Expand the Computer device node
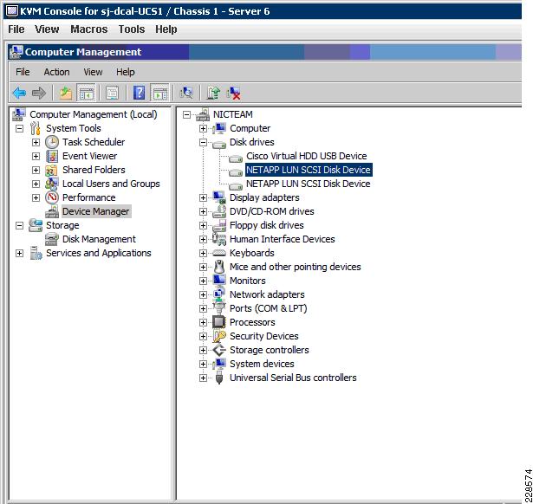 [x=203, y=128]
